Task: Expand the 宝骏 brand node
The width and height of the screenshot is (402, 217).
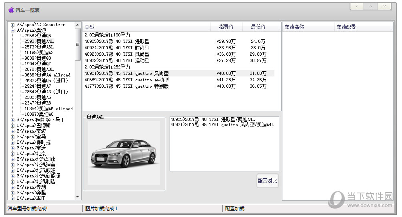Action: tap(12, 132)
